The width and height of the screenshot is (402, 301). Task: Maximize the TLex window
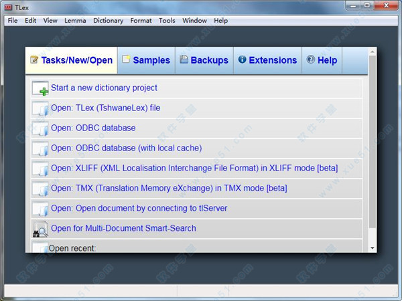[x=367, y=5]
